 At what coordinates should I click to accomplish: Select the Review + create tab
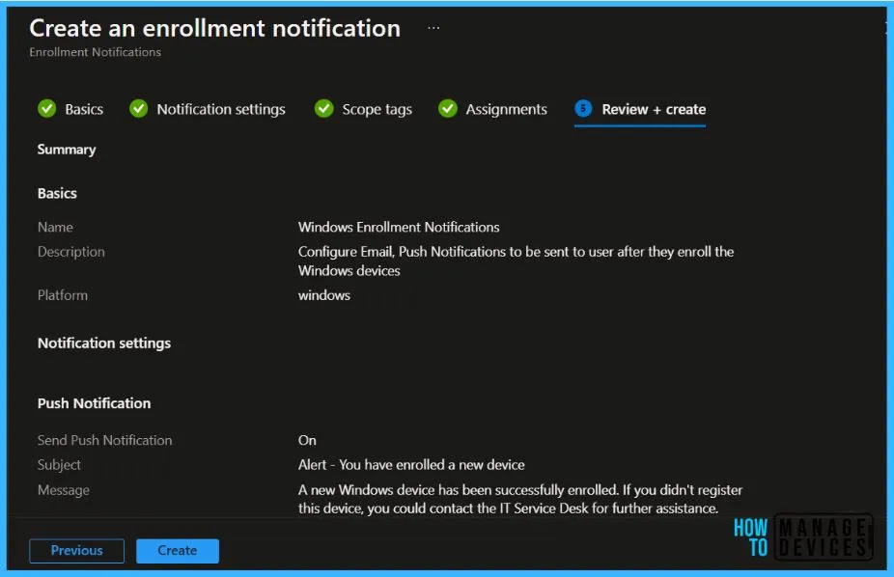[654, 110]
